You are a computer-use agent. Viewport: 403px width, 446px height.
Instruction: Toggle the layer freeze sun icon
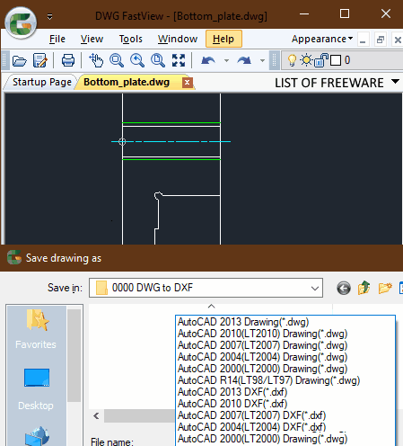pyautogui.click(x=306, y=60)
